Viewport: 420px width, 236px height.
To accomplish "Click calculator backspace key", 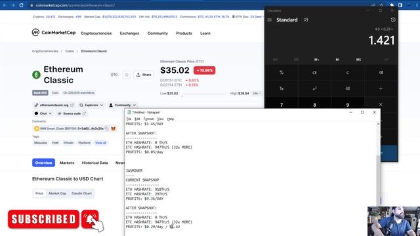I will point(381,73).
